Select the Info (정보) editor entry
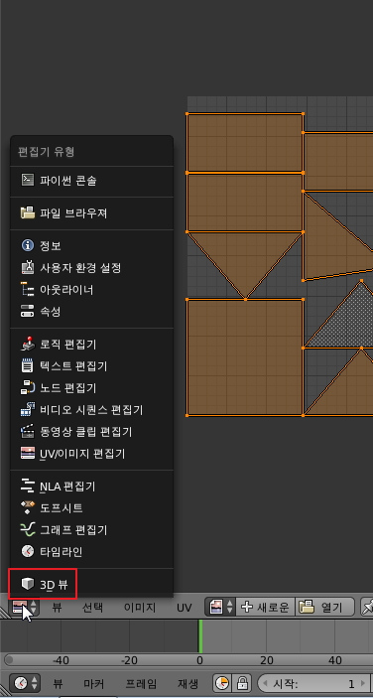The width and height of the screenshot is (373, 698). click(91, 245)
